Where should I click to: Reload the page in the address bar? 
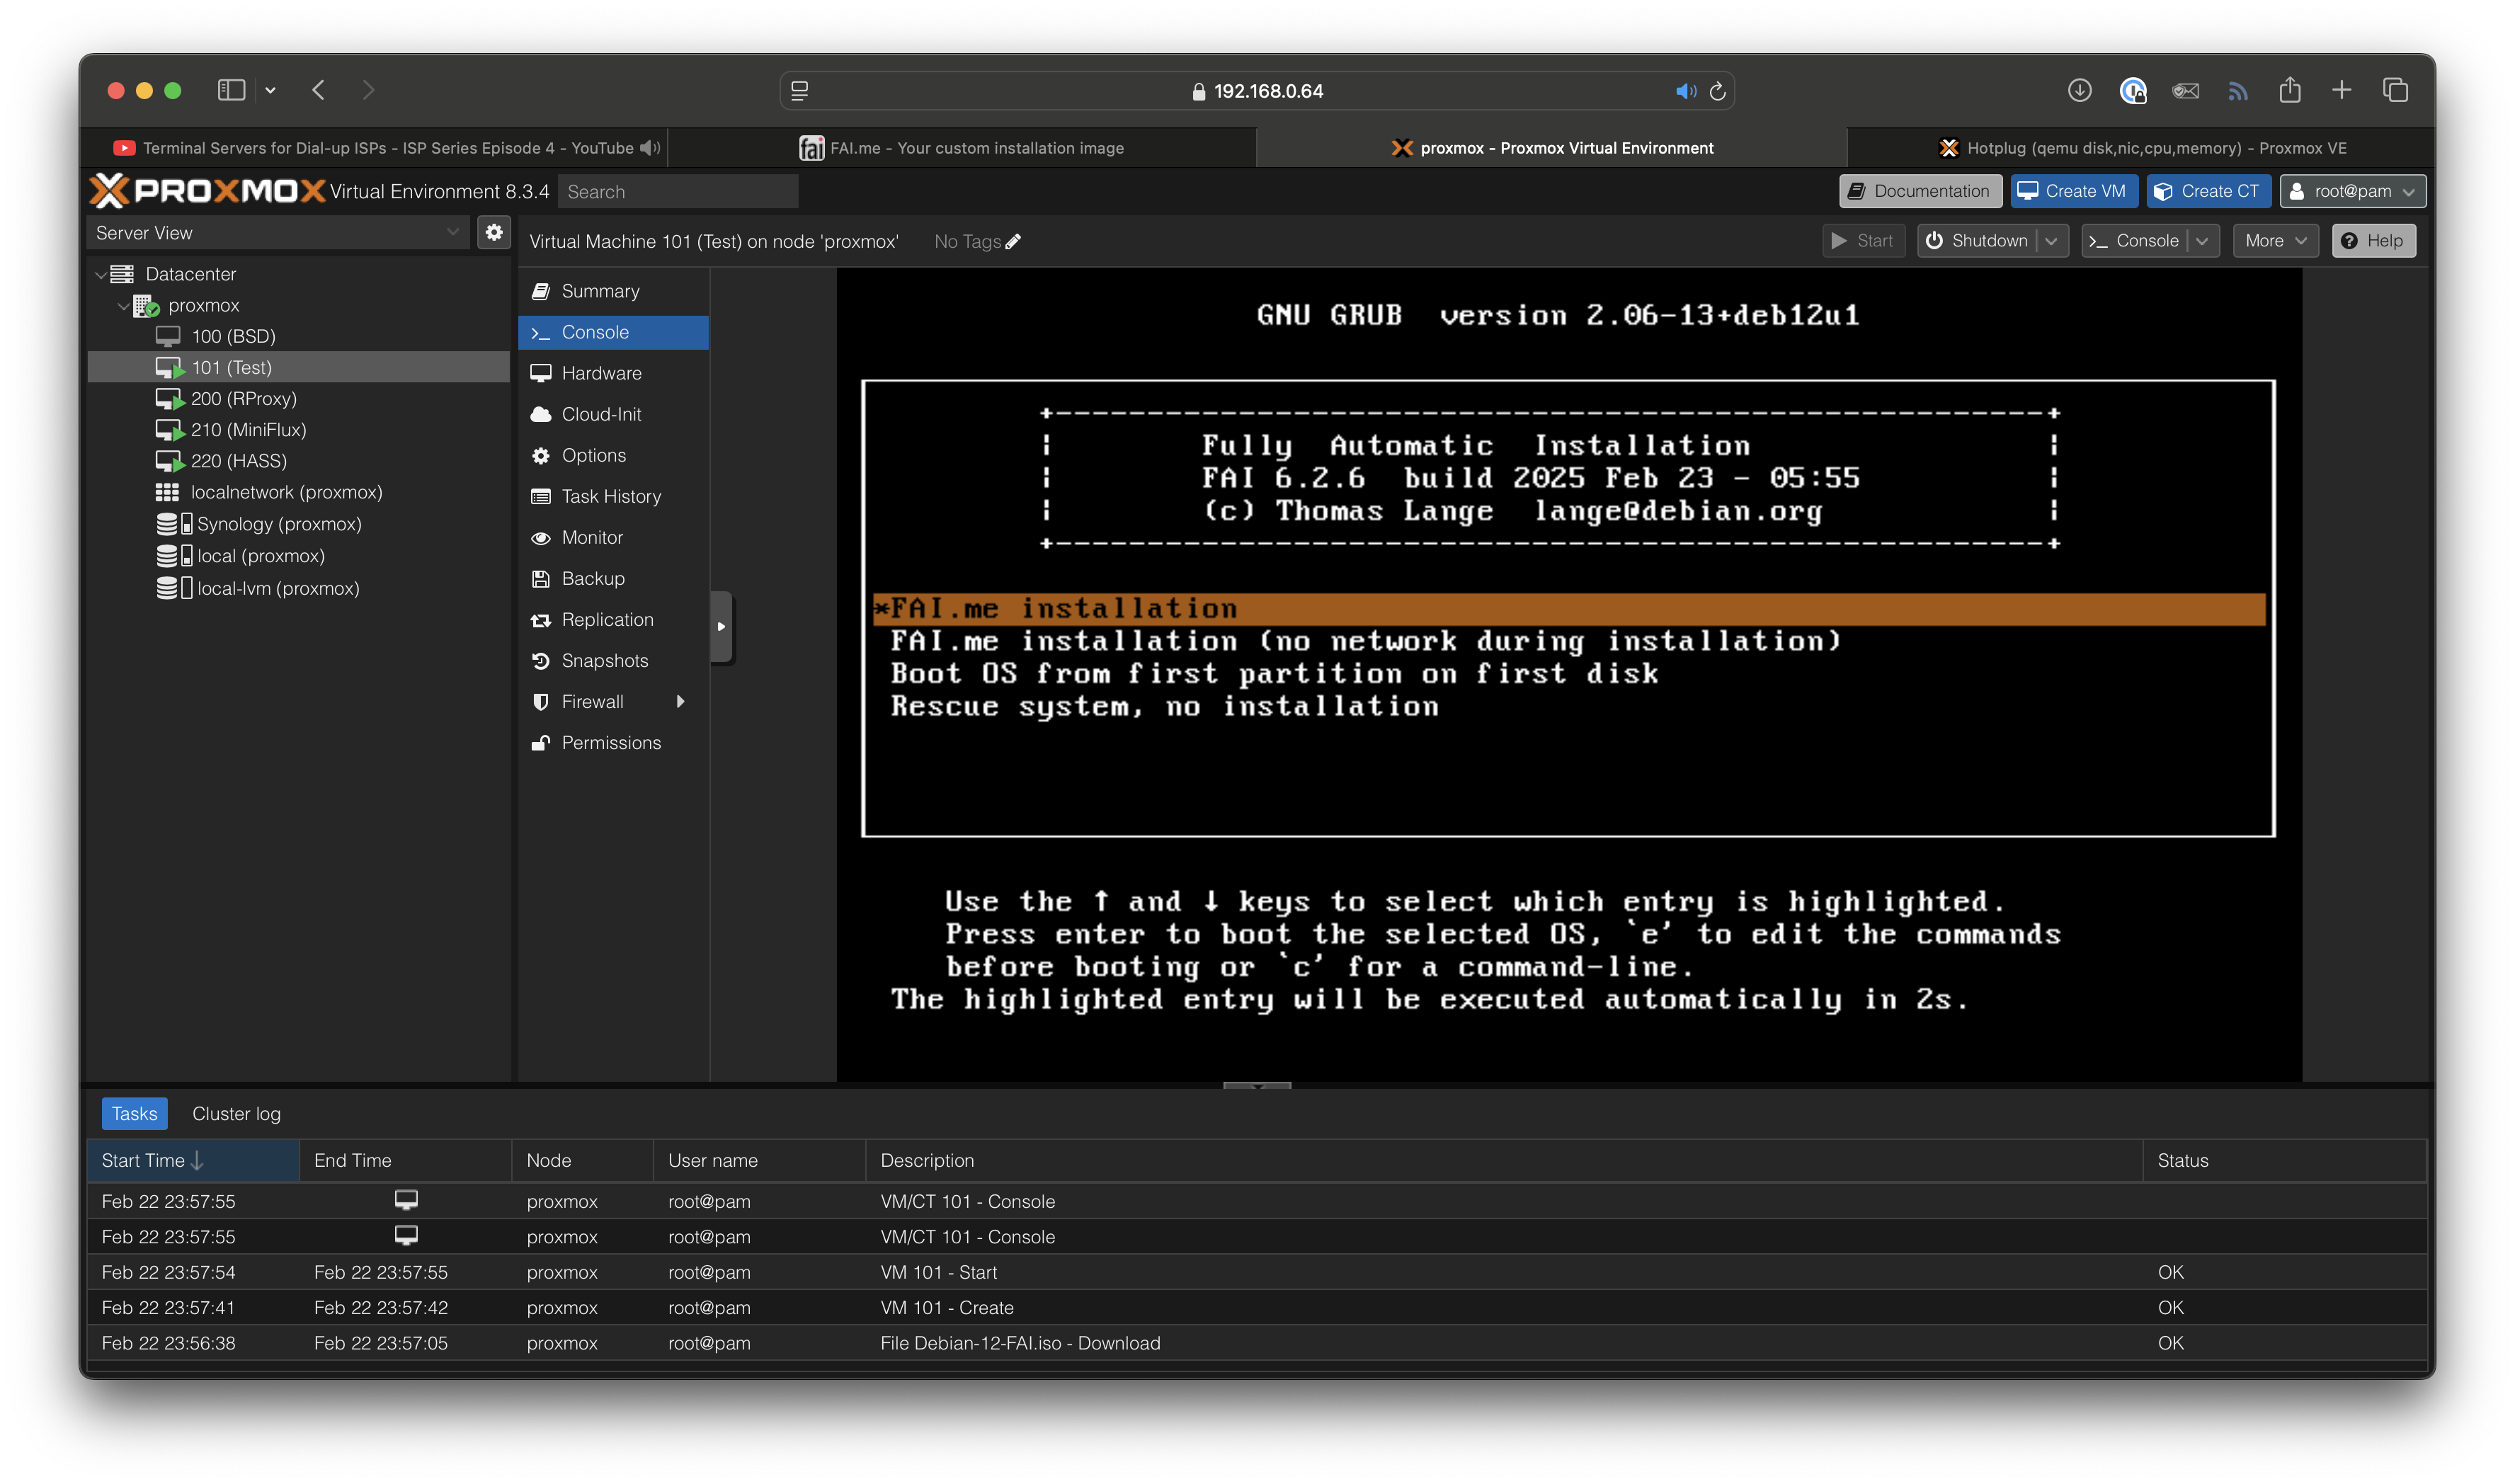1717,91
